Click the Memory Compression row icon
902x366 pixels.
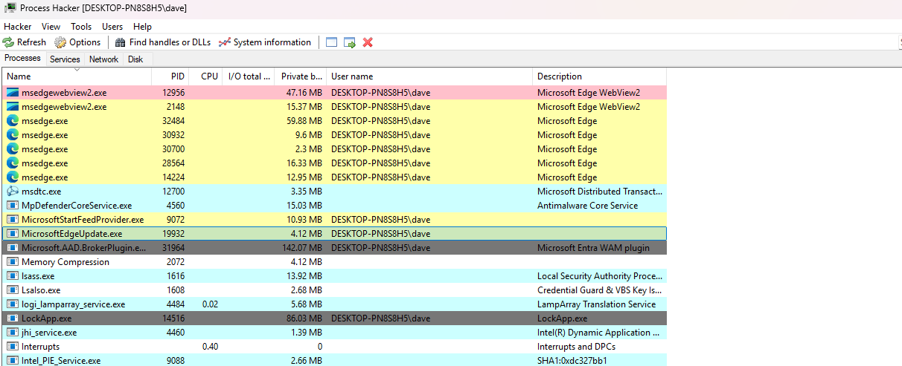tap(13, 262)
